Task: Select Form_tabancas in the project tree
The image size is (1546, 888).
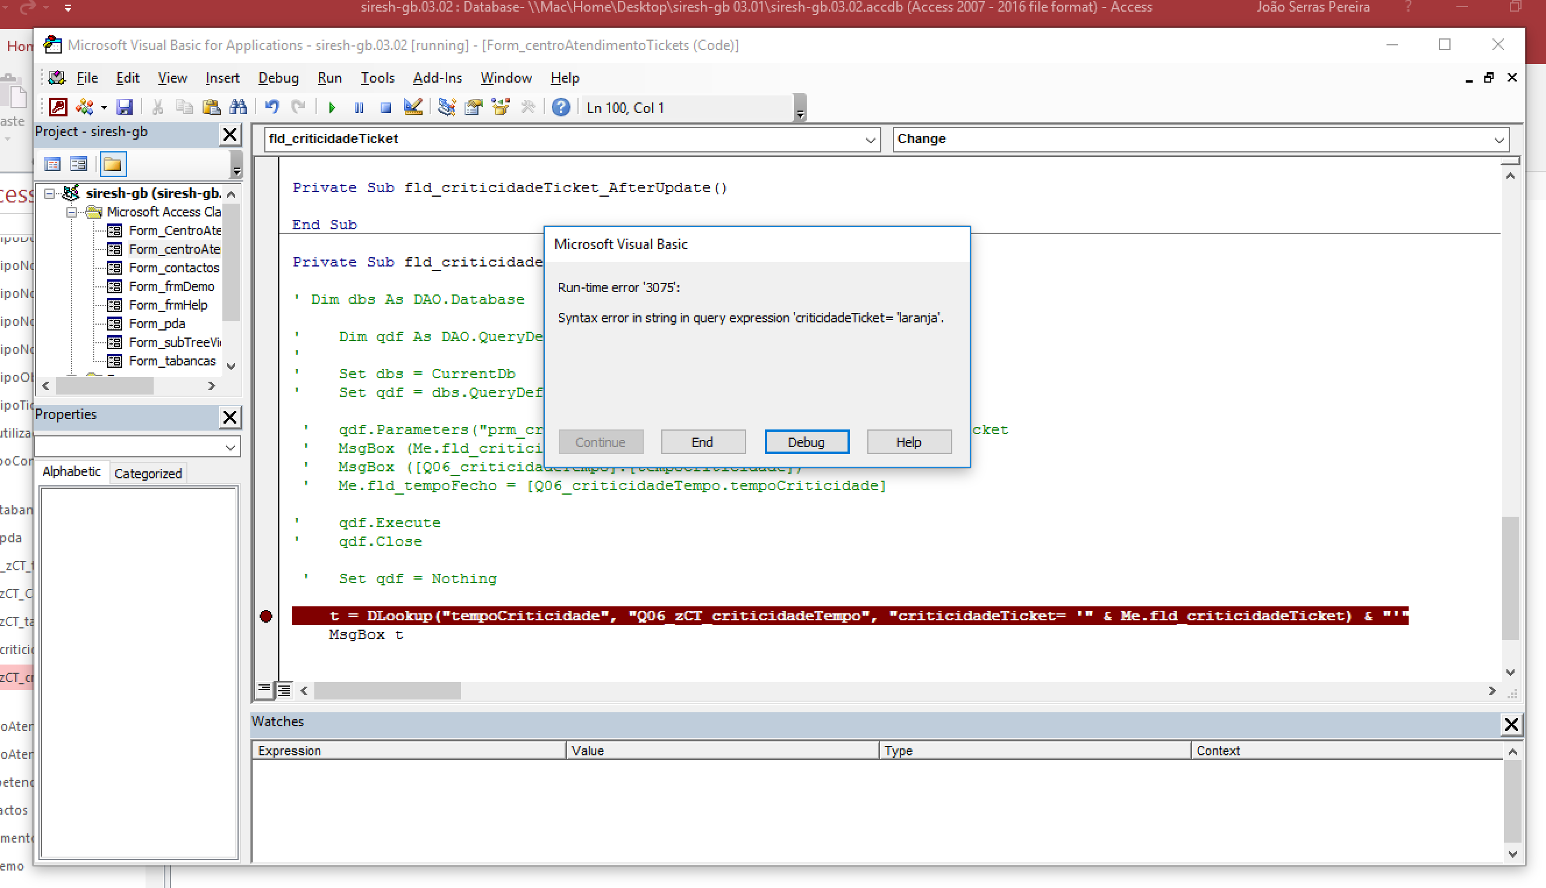Action: (172, 361)
